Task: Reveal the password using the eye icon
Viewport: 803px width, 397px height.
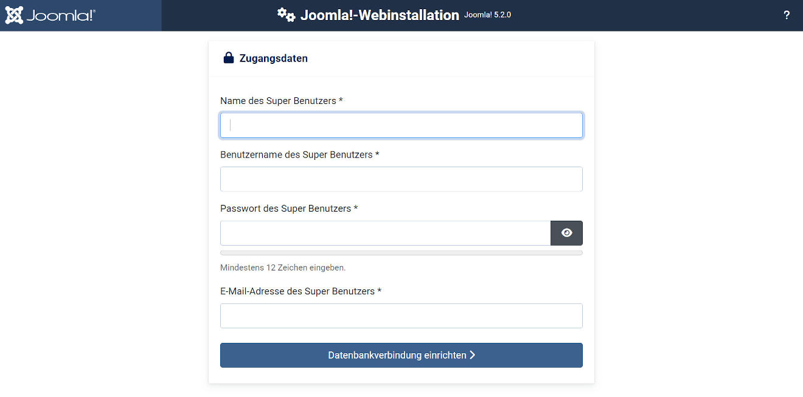Action: tap(566, 233)
